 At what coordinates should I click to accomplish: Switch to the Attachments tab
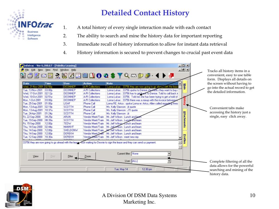pos(185,119)
